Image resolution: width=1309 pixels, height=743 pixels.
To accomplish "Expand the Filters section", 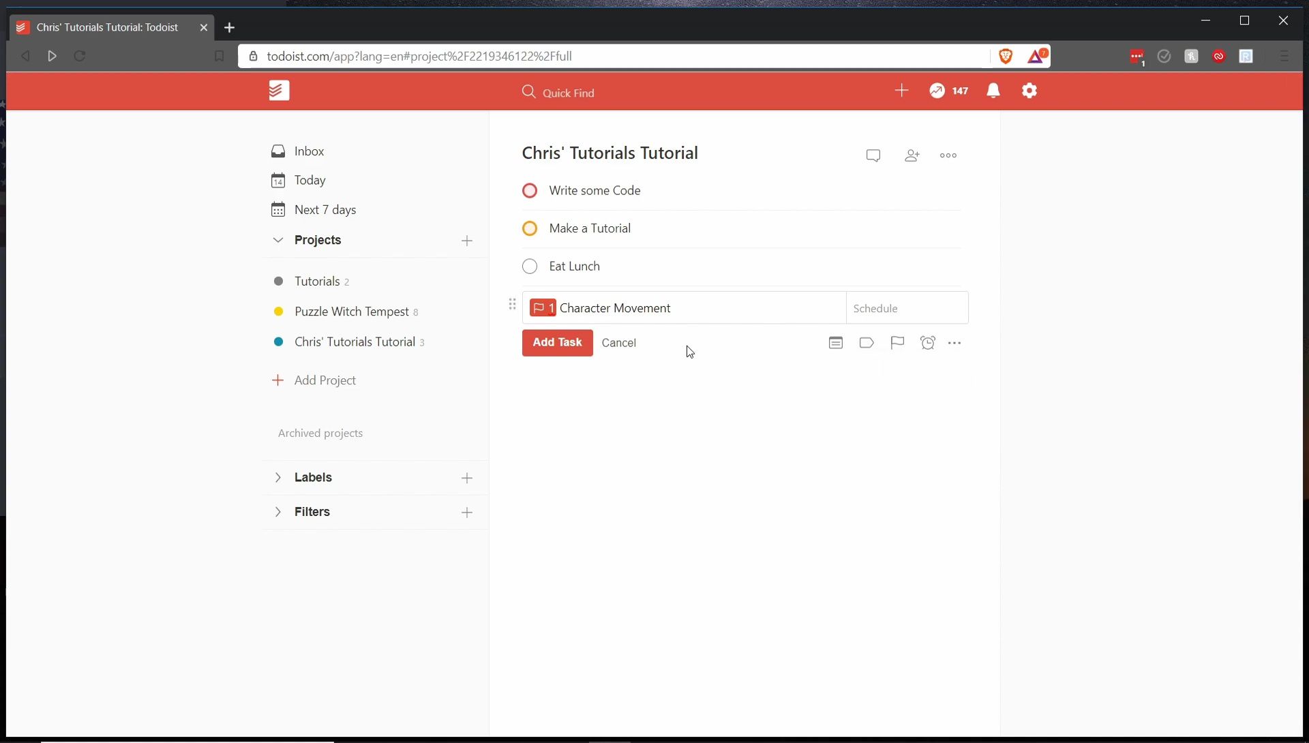I will (x=277, y=512).
